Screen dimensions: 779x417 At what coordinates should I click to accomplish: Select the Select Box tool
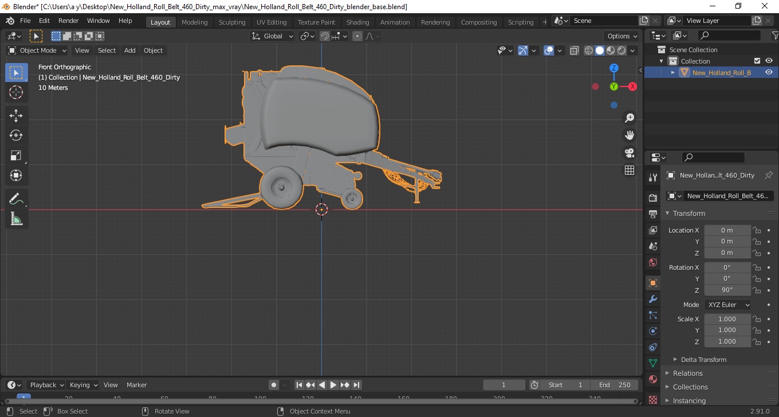pyautogui.click(x=16, y=73)
